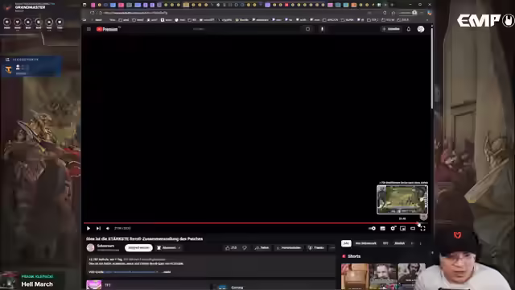Expand the Abonniert subscription dropdown

coord(169,247)
